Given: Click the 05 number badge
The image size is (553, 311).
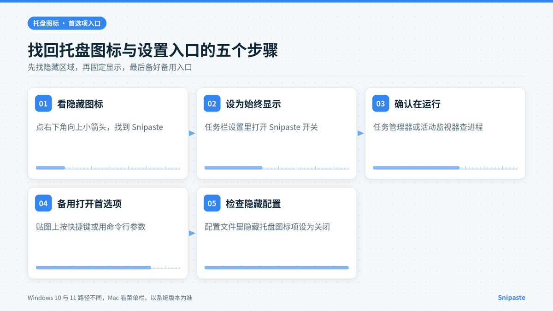Looking at the screenshot, I should point(212,203).
